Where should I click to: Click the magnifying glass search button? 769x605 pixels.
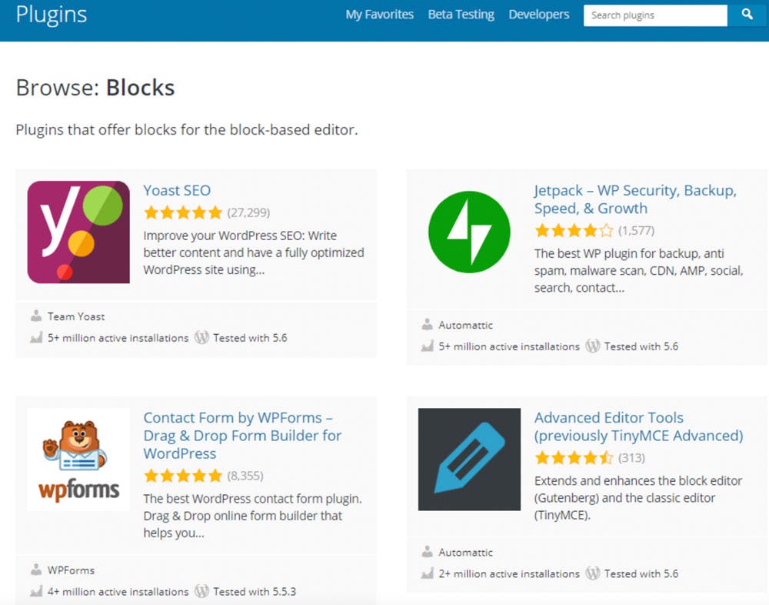click(x=747, y=15)
